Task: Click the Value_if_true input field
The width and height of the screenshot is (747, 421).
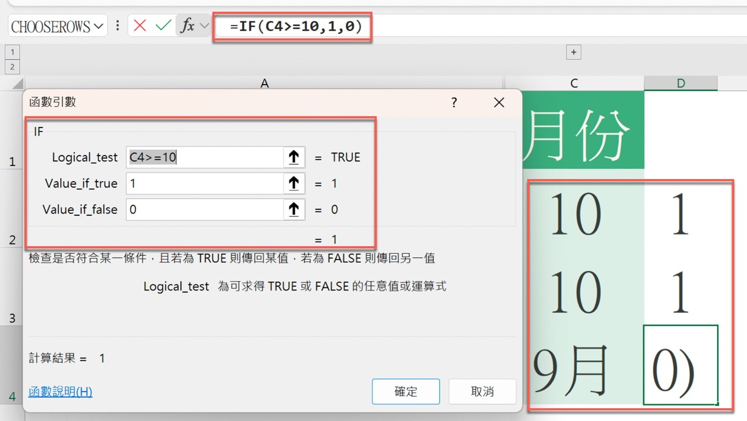Action: tap(204, 183)
